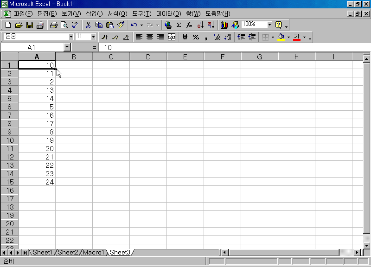Image resolution: width=371 pixels, height=267 pixels.
Task: Toggle center alignment
Action: 150,37
